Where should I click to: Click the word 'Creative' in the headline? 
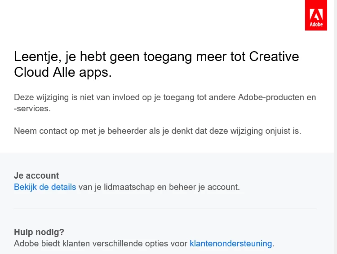click(274, 57)
